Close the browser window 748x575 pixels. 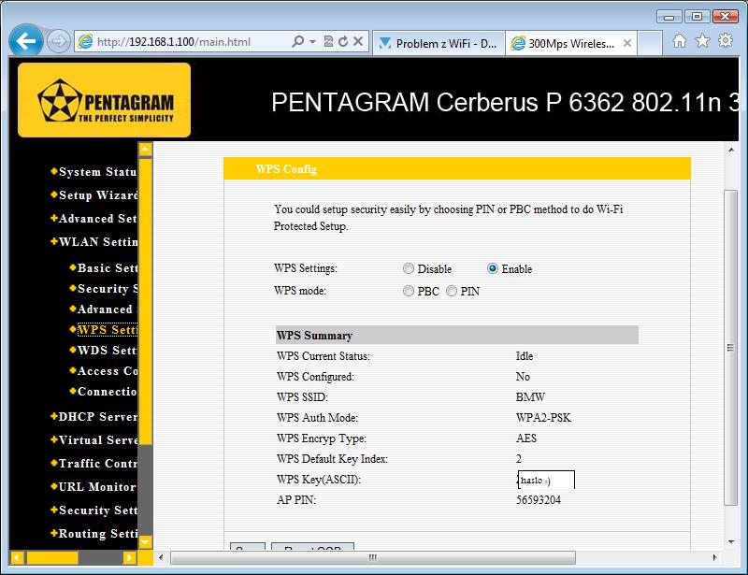pyautogui.click(x=726, y=17)
